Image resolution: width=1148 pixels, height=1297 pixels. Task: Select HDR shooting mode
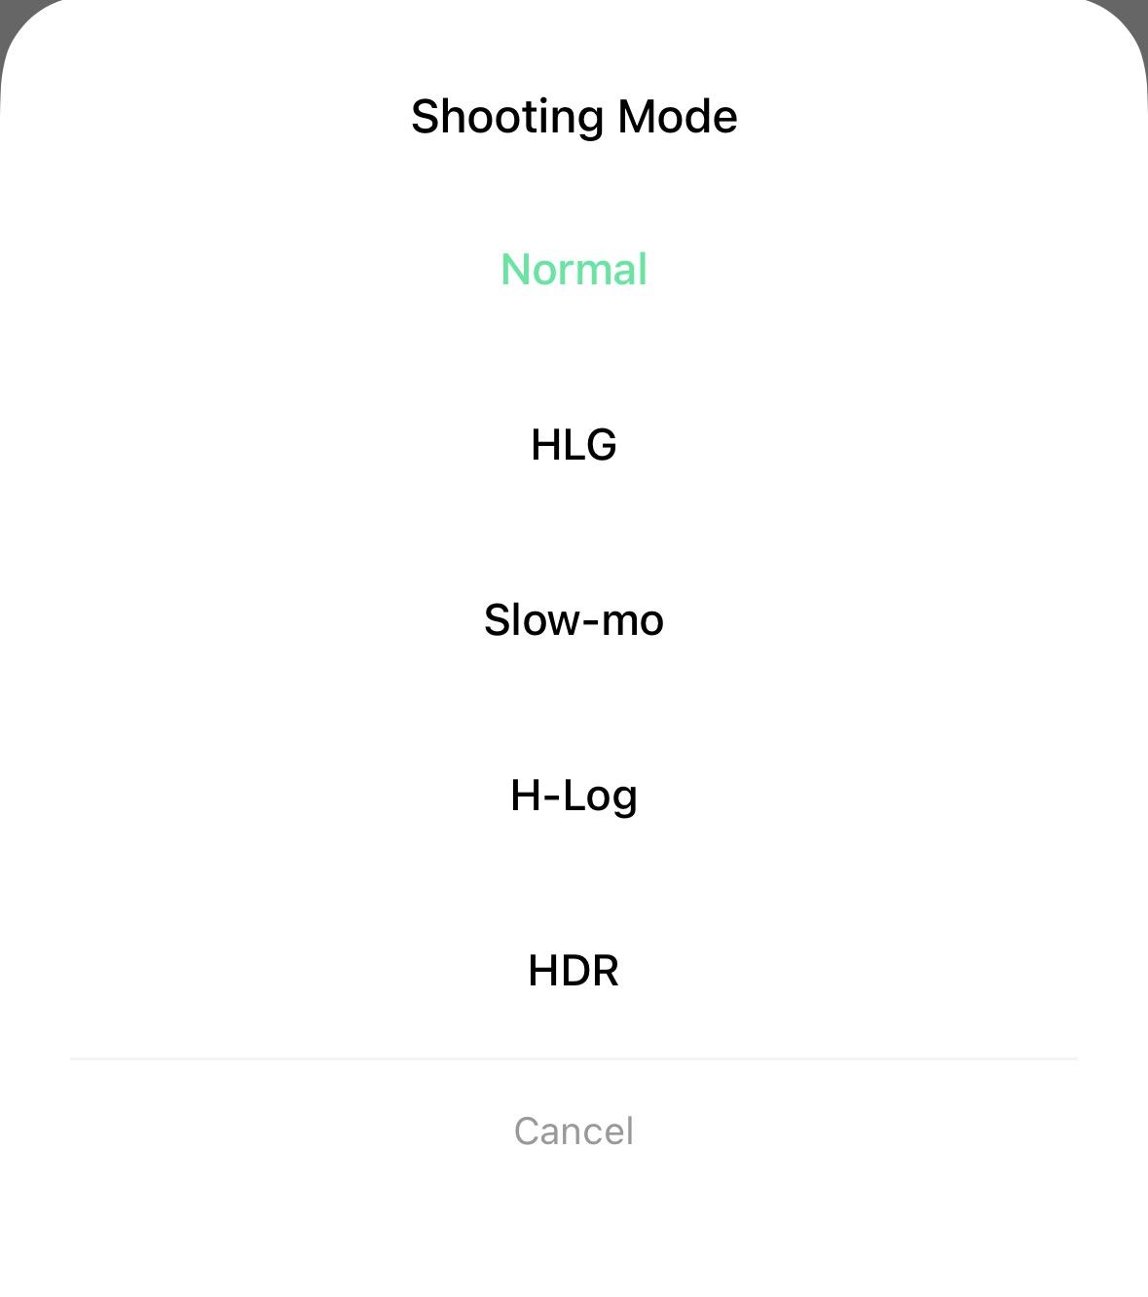click(574, 971)
